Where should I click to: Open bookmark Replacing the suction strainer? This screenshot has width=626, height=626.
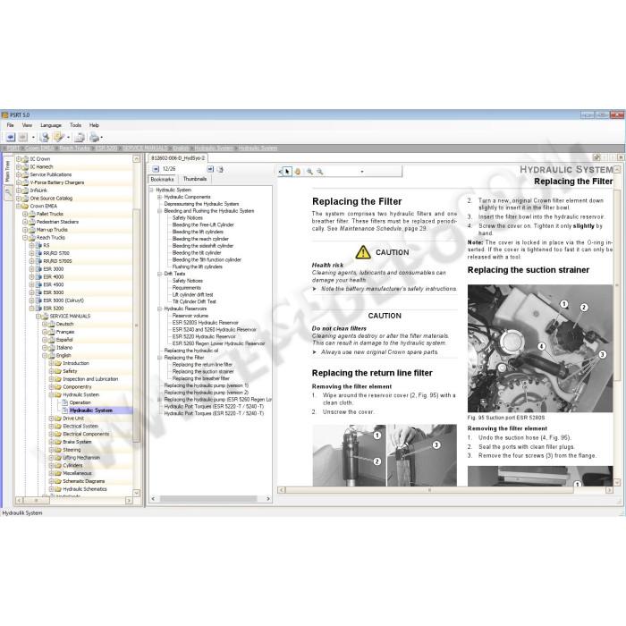coord(203,372)
